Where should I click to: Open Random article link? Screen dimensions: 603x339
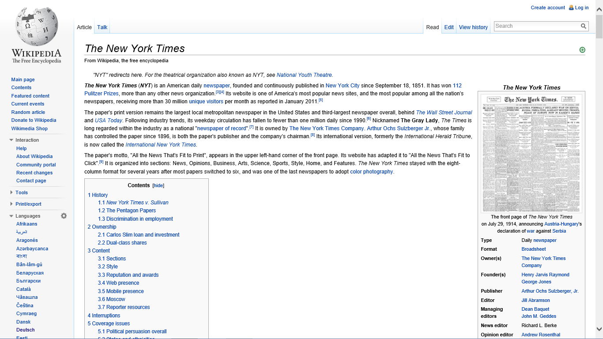click(28, 112)
